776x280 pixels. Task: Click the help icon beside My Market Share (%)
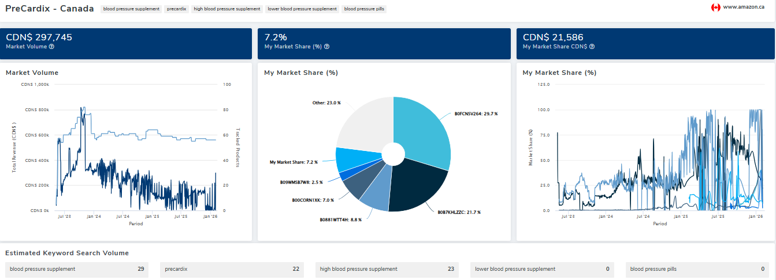(x=327, y=47)
